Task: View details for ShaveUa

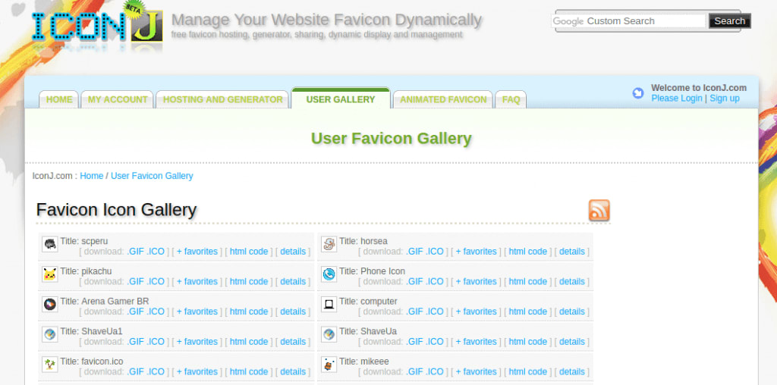Action: click(x=572, y=342)
